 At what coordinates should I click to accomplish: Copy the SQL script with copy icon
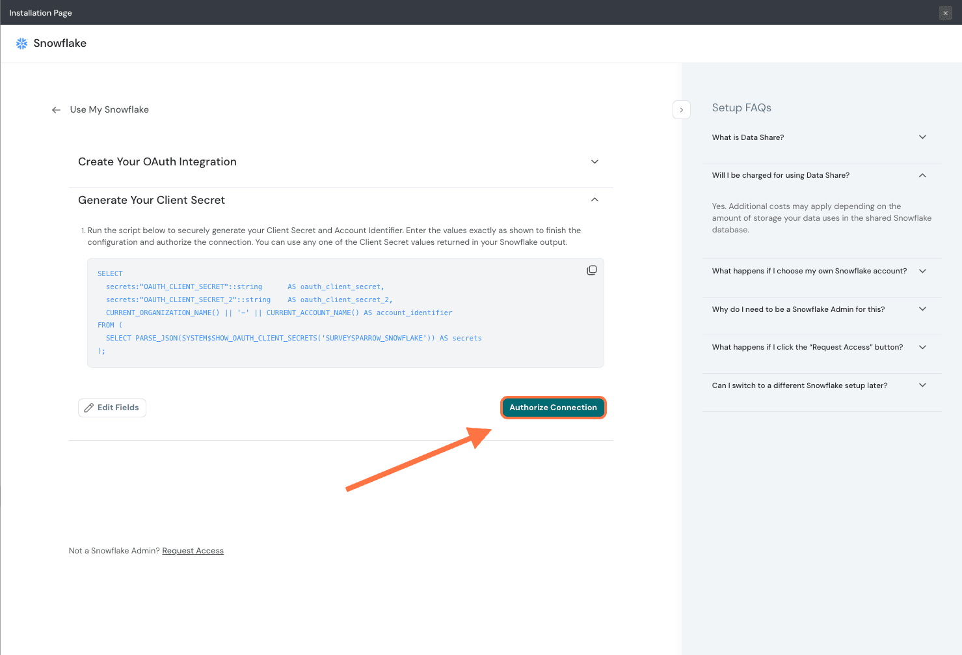tap(591, 270)
